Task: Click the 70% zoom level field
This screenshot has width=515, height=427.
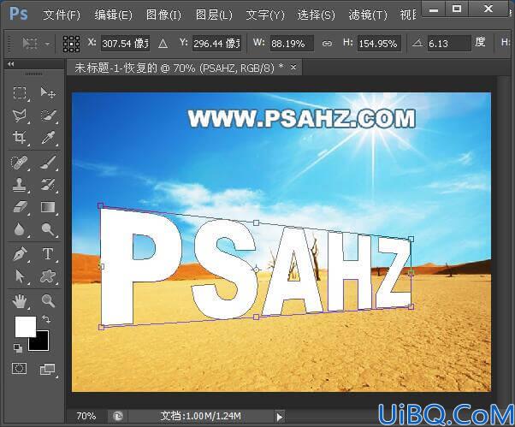Action: click(x=86, y=416)
